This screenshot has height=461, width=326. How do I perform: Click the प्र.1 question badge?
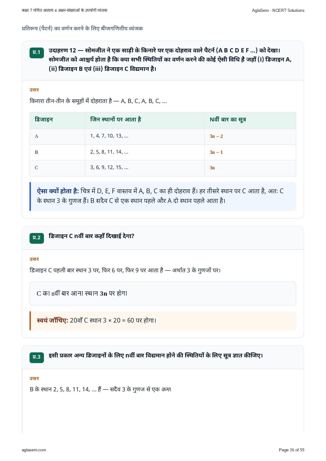[37, 52]
